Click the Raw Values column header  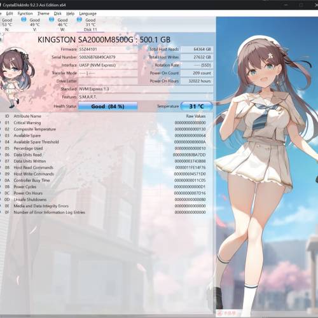coord(196,116)
